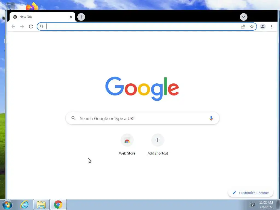Open the Windows Start menu orb
This screenshot has width=280, height=210.
point(7,205)
